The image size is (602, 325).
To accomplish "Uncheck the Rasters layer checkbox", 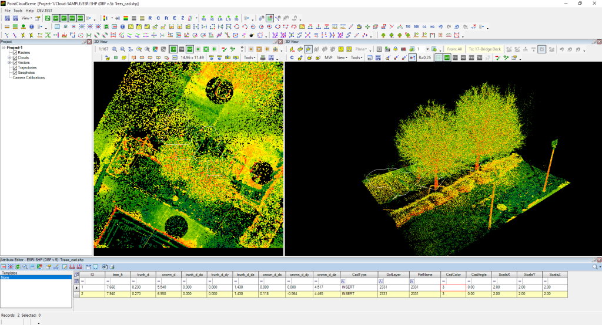I will click(x=15, y=53).
